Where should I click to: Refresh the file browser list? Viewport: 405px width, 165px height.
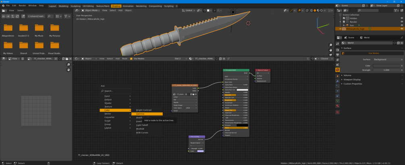click(17, 16)
